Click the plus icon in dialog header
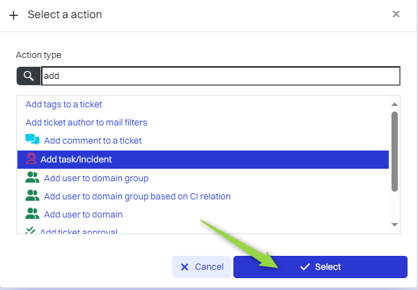 pos(13,15)
